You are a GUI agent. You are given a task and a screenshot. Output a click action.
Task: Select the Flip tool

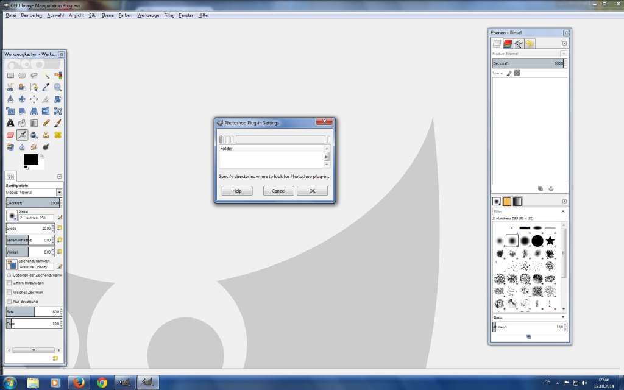(46, 111)
